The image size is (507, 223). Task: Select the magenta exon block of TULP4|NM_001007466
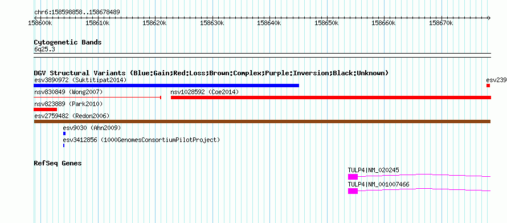(x=353, y=191)
